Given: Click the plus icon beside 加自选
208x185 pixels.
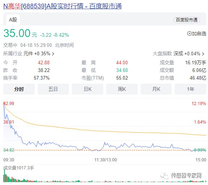Looking at the screenshot, I should coord(189,33).
